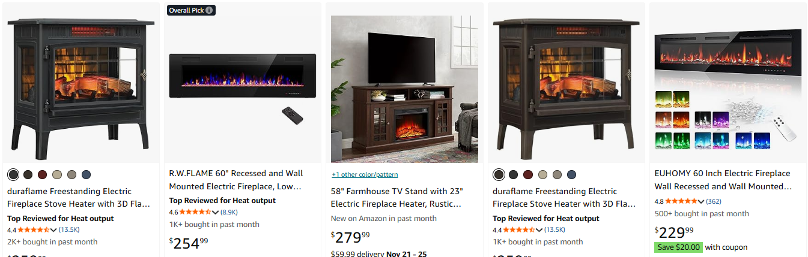Screen dimensions: 808x257
Task: Expand rating chevron on R.W.FLAME fireplace
Action: [215, 212]
